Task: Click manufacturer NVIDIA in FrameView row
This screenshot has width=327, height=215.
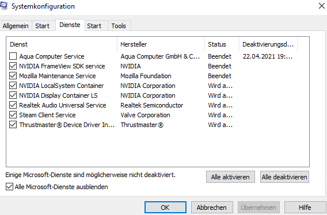Action: click(x=131, y=66)
